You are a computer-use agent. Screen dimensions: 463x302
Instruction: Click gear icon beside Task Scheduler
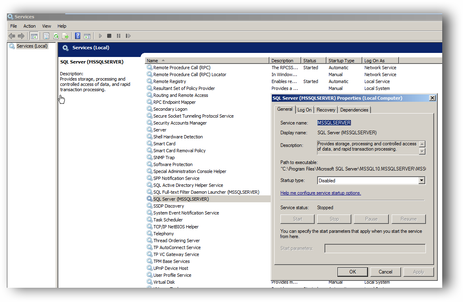click(x=150, y=219)
